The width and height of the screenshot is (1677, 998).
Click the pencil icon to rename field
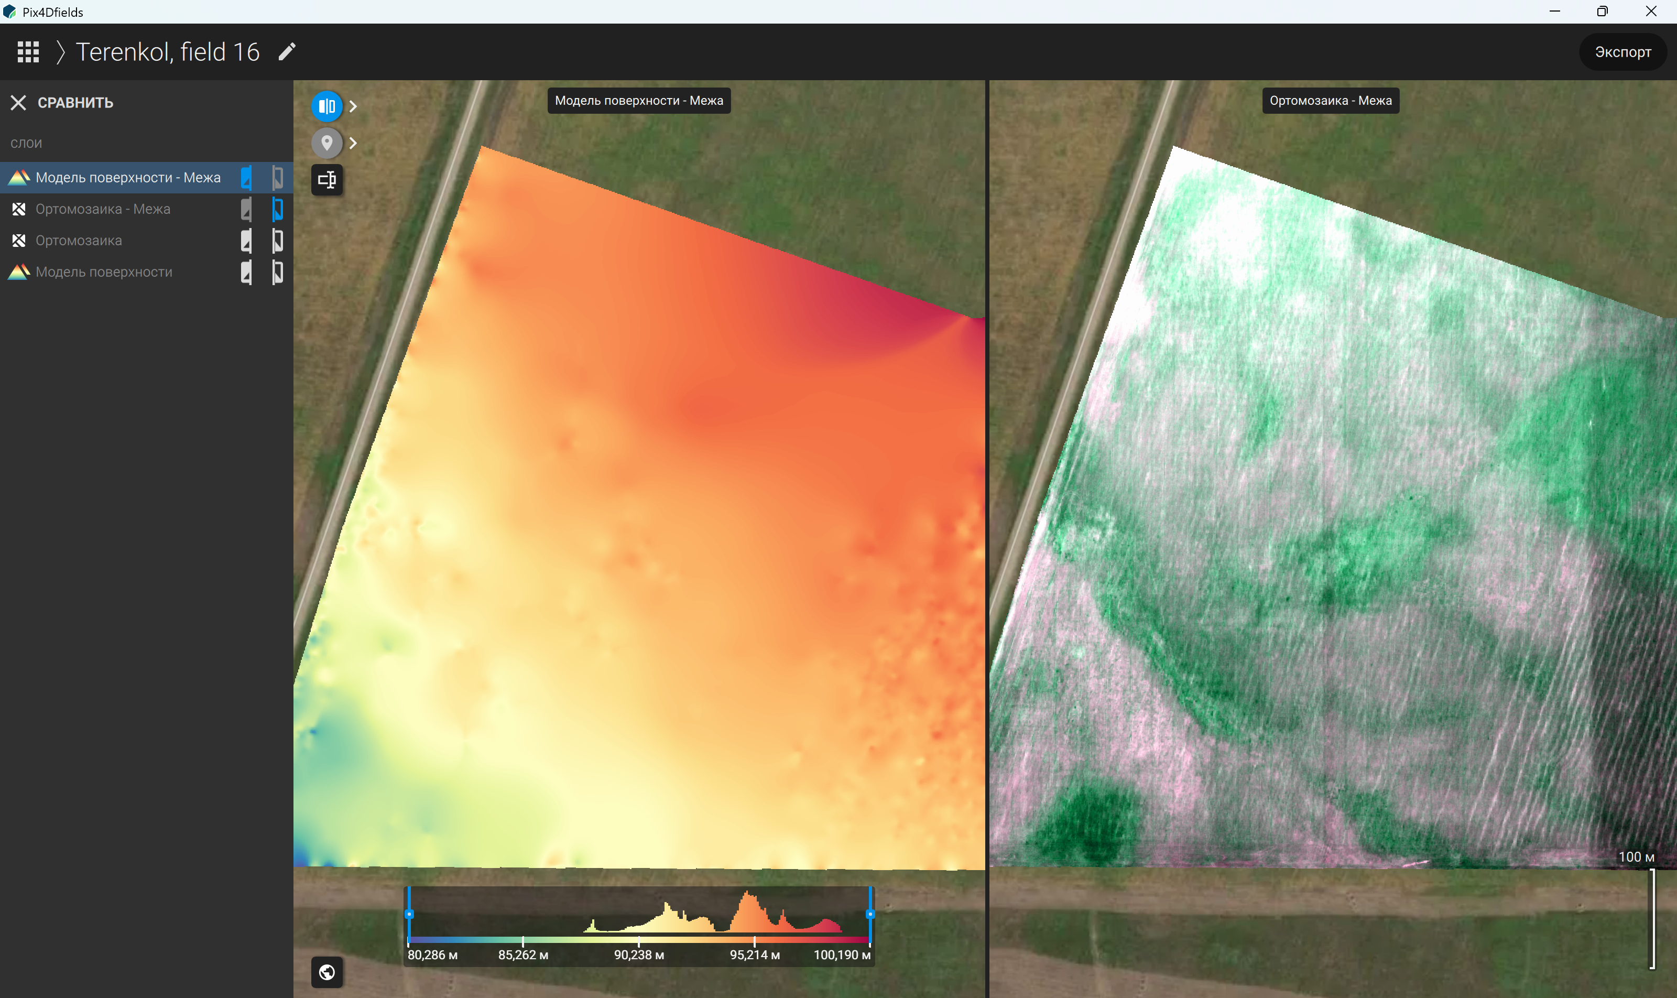[x=287, y=52]
